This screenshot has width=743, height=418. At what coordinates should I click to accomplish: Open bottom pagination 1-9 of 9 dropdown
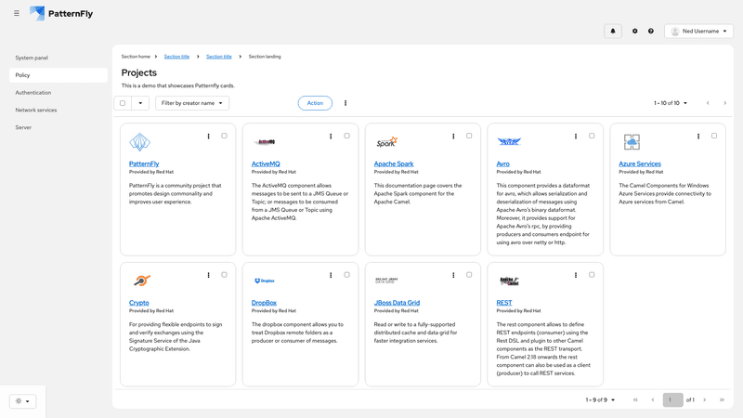(600, 400)
